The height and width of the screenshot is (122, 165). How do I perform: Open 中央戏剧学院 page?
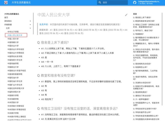[13, 99]
